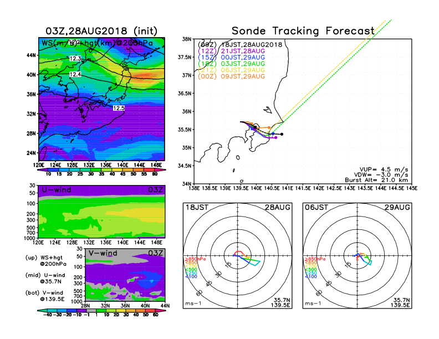Click blue "<100" legend in 18JST hodograph
This screenshot has height=339, width=439.
pyautogui.click(x=191, y=276)
